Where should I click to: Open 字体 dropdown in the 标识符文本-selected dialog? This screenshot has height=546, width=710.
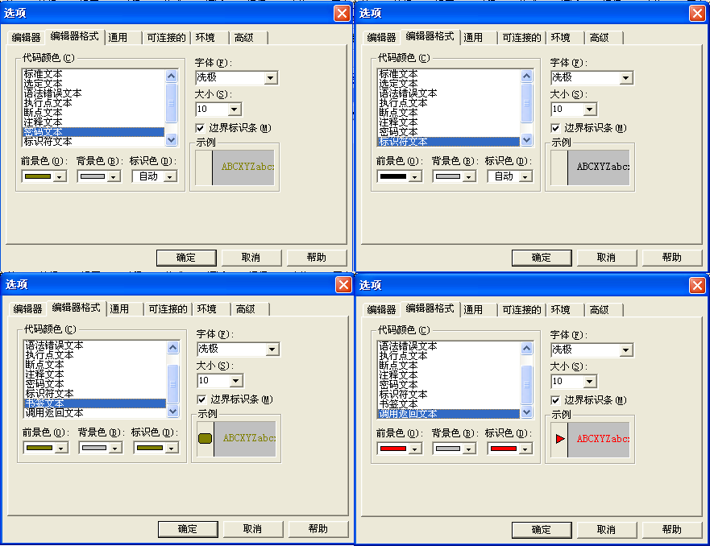(x=625, y=78)
